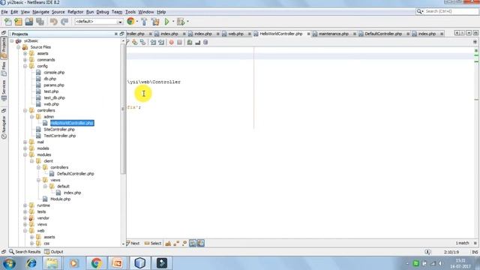
Task: Open the Debug Project dropdown arrow
Action: 187,22
